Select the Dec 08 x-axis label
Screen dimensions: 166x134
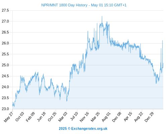[117, 117]
